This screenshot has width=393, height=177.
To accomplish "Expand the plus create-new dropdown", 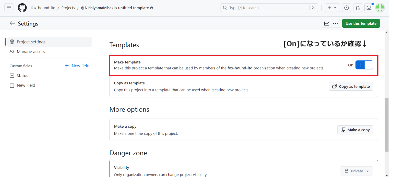I will pyautogui.click(x=332, y=8).
